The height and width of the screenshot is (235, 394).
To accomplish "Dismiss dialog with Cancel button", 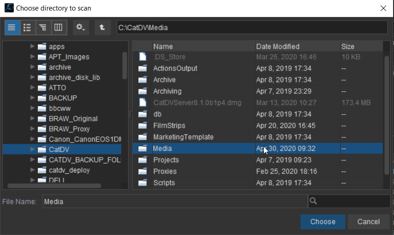I will (368, 222).
